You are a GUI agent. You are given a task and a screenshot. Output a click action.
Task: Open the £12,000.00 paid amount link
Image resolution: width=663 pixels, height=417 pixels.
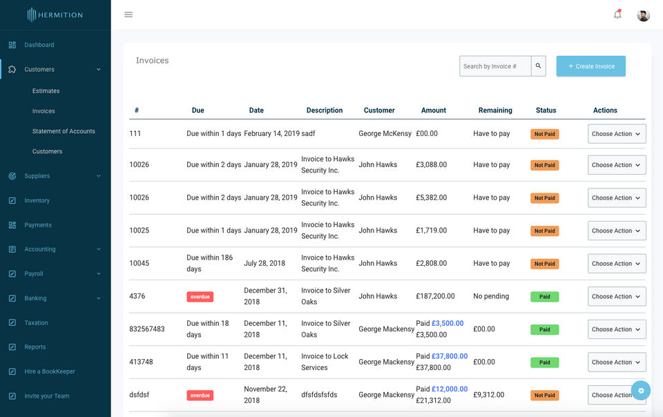coord(450,389)
